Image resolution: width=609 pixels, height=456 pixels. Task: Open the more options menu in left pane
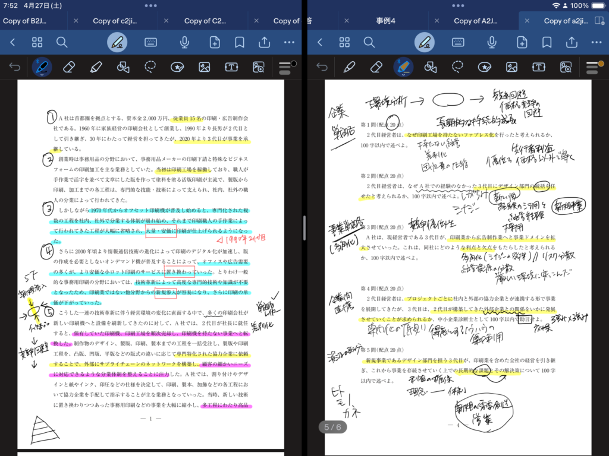tap(290, 42)
